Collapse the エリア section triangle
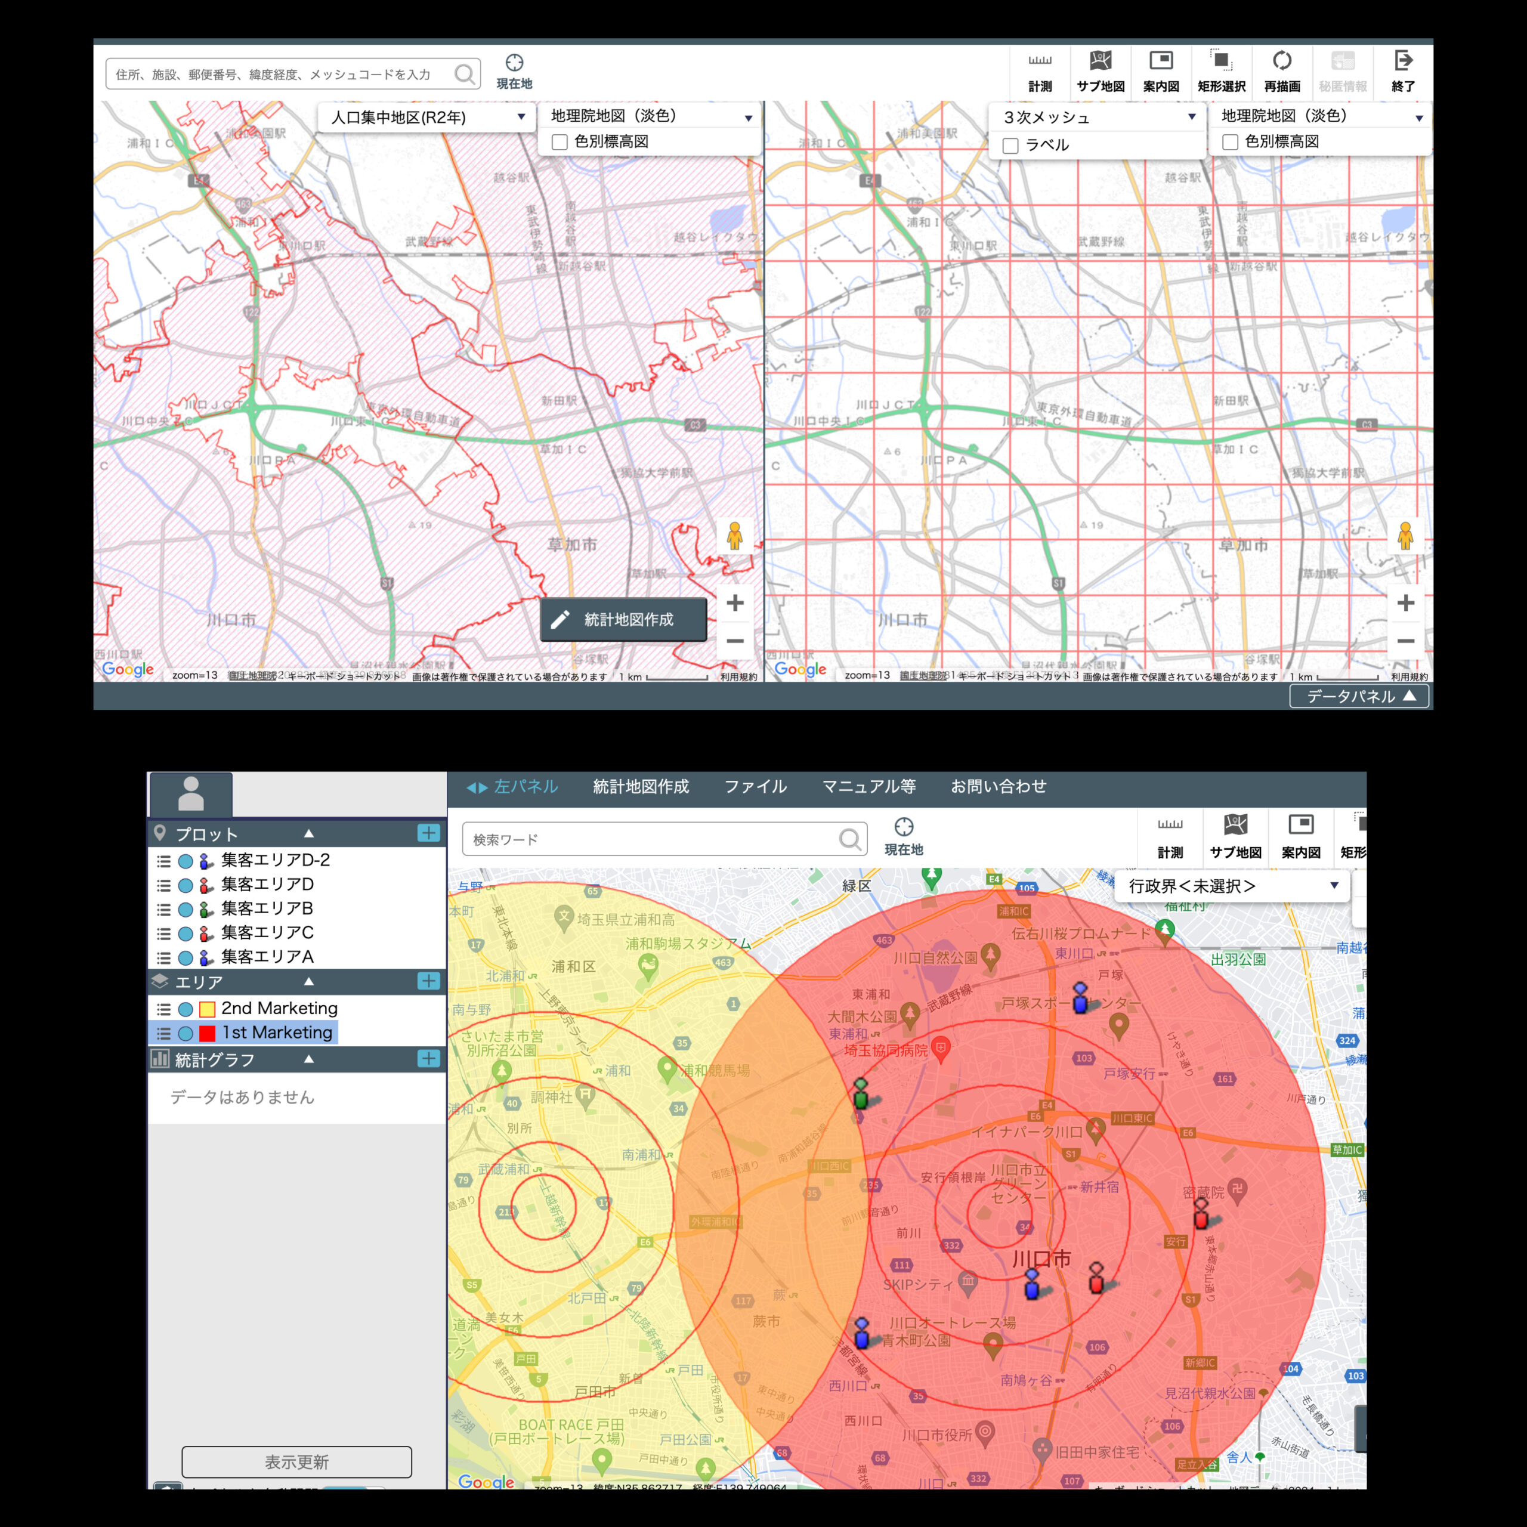This screenshot has height=1527, width=1527. (309, 982)
